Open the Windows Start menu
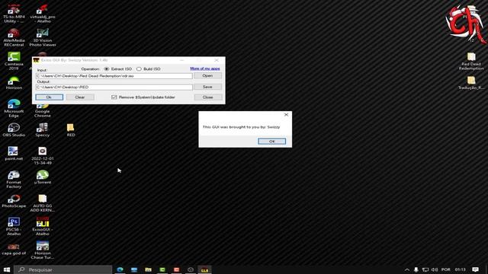Viewport: 488px width, 274px height. [7, 269]
